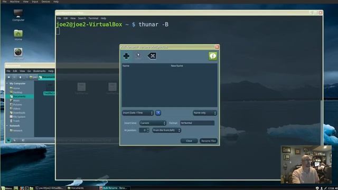Open the taskbar Menu button
338x190 pixels.
(6, 188)
